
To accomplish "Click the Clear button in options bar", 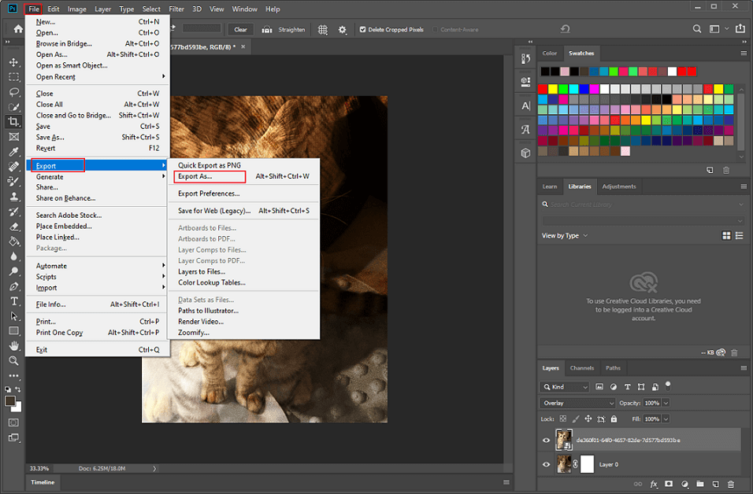I will 239,28.
